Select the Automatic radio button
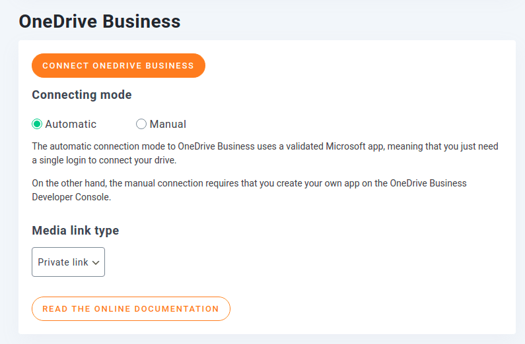The width and height of the screenshot is (525, 344). (37, 124)
